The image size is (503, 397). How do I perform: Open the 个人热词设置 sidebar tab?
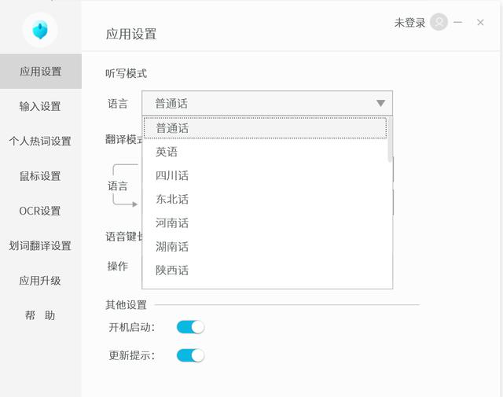click(x=41, y=141)
